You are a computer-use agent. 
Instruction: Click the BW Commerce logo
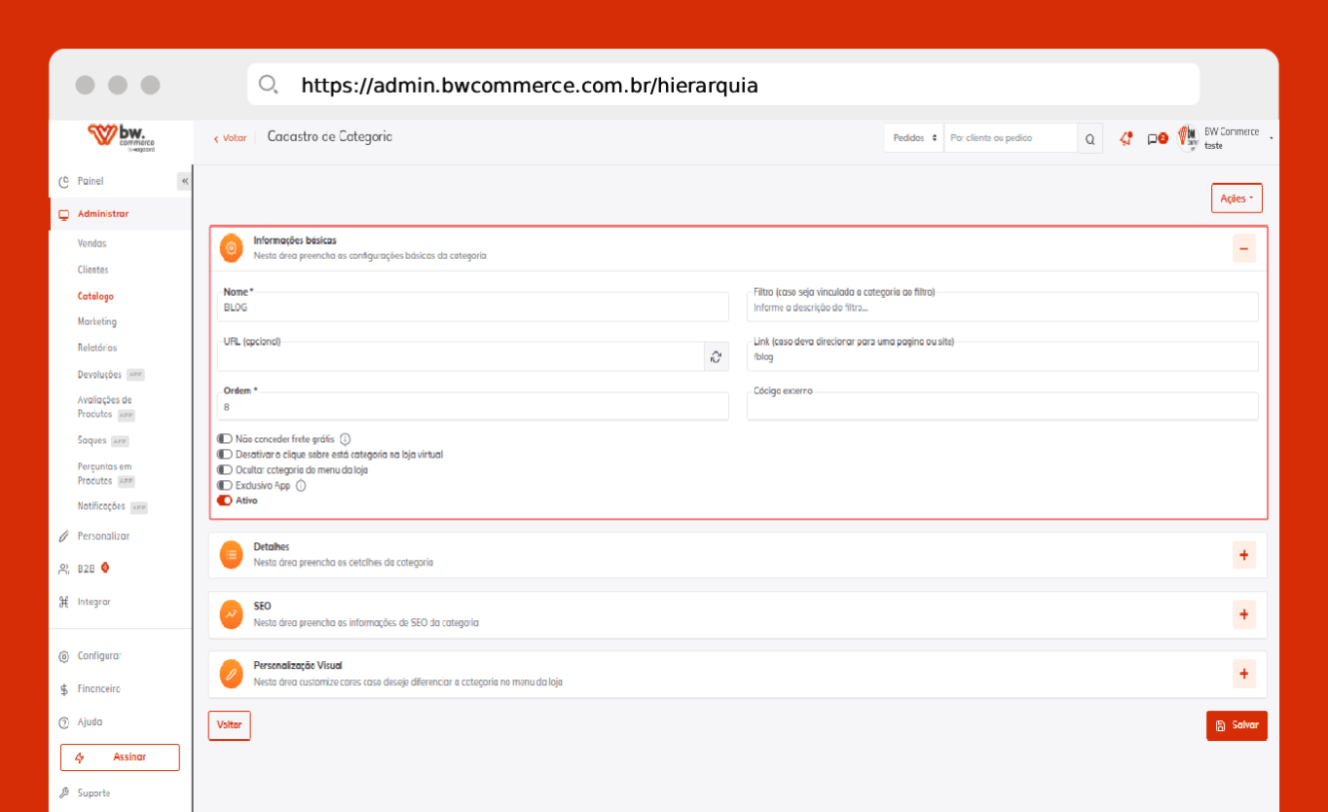tap(121, 137)
